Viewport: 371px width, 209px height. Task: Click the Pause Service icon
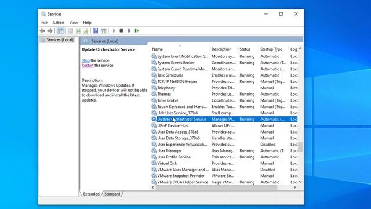click(x=129, y=31)
